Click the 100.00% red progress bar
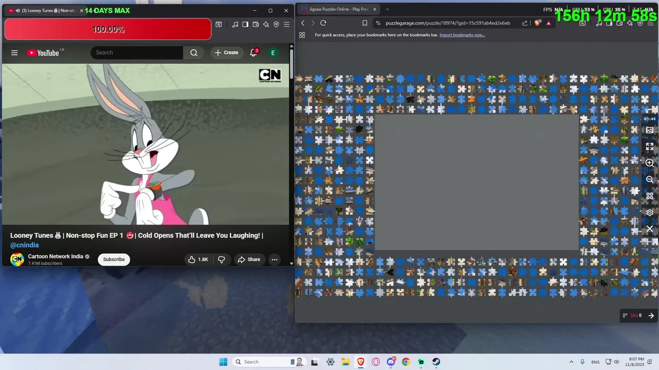The width and height of the screenshot is (659, 370). [108, 29]
